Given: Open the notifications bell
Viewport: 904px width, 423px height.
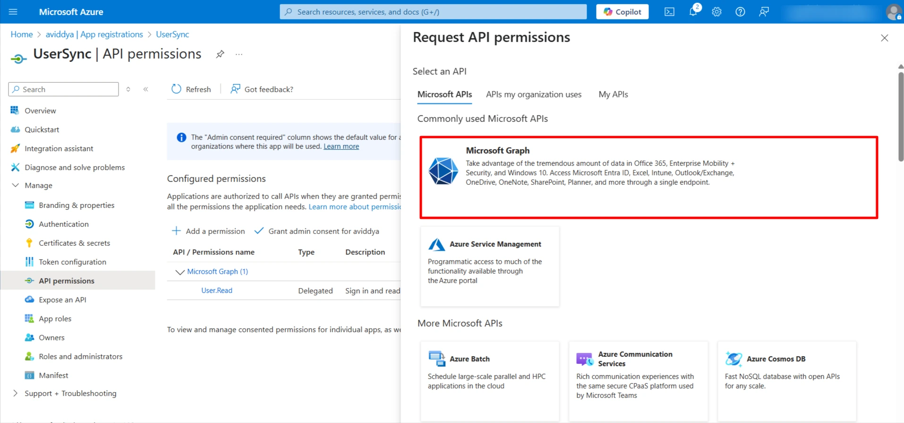Looking at the screenshot, I should point(693,12).
